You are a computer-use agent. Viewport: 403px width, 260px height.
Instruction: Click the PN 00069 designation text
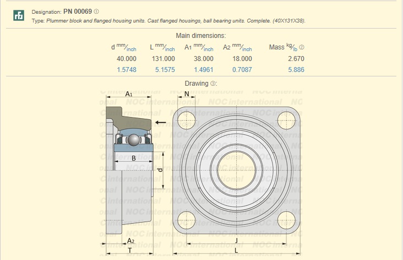click(77, 12)
